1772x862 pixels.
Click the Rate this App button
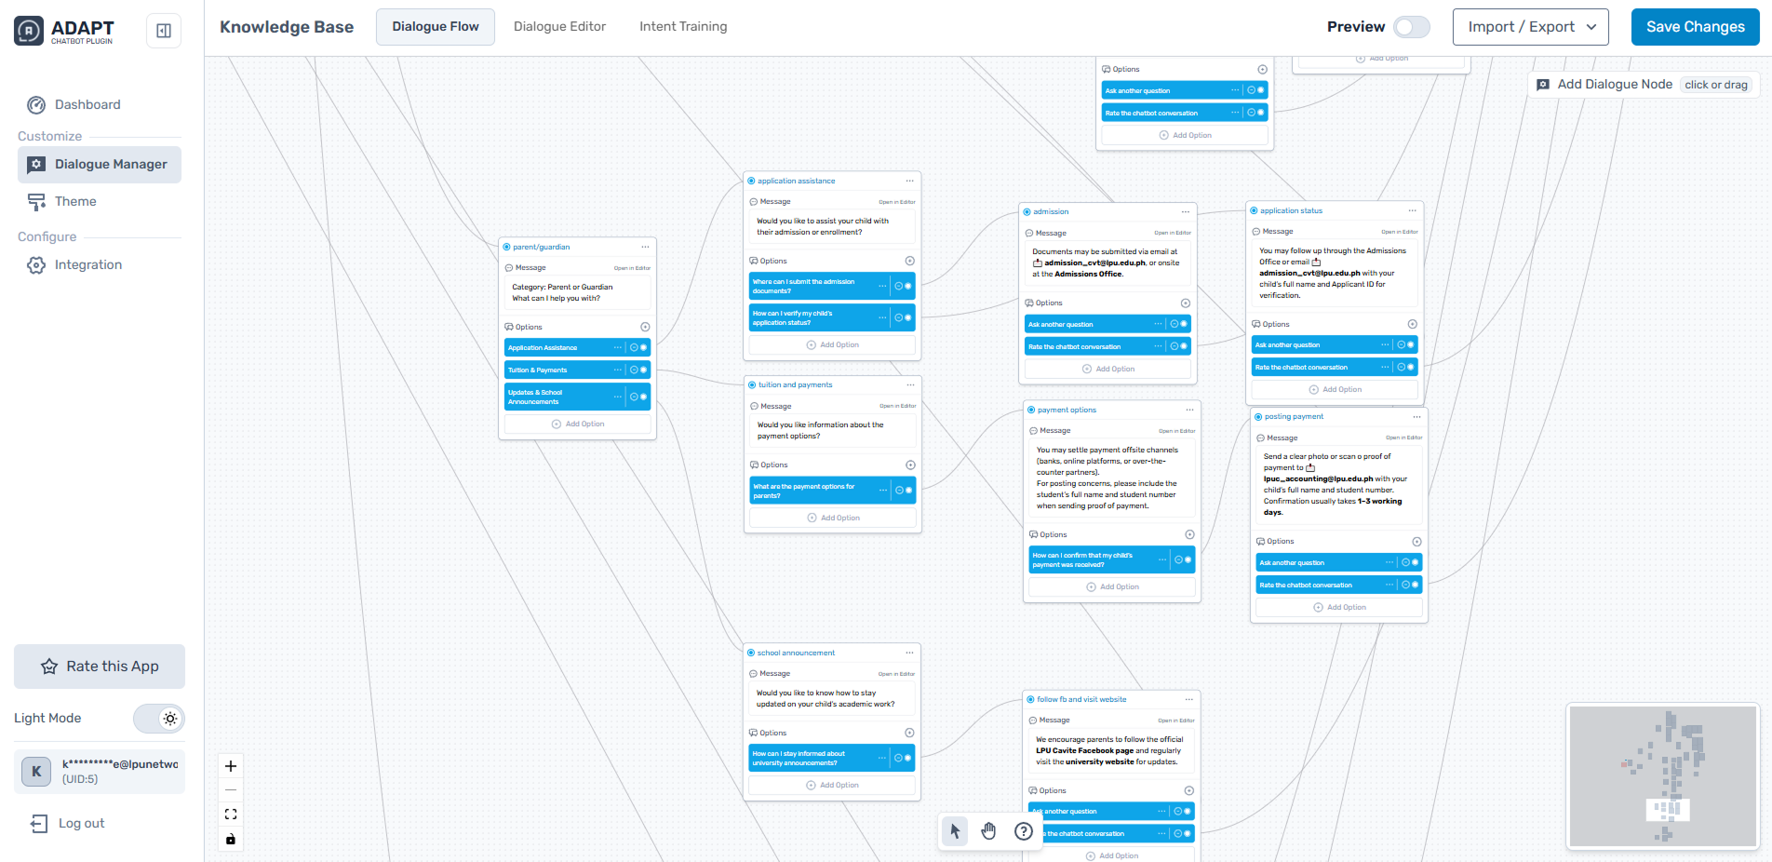coord(100,667)
